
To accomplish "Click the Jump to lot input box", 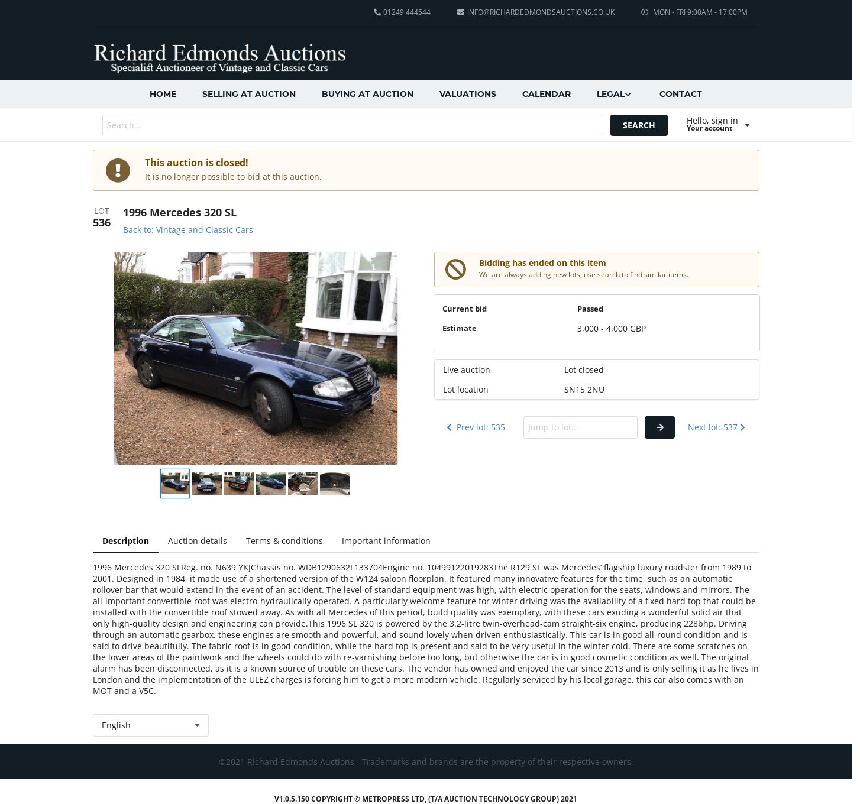I will coord(580,427).
